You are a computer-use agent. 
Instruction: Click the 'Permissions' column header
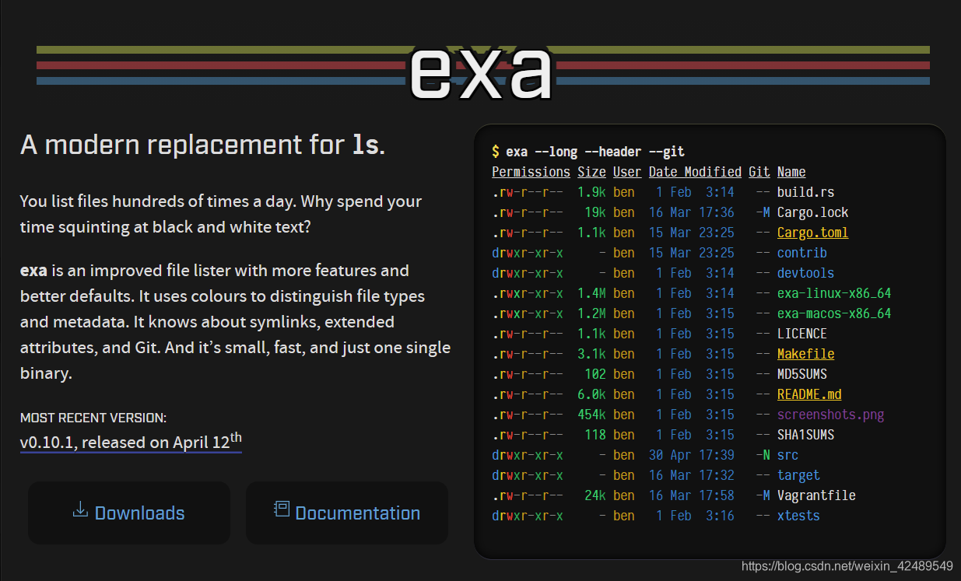pyautogui.click(x=531, y=172)
